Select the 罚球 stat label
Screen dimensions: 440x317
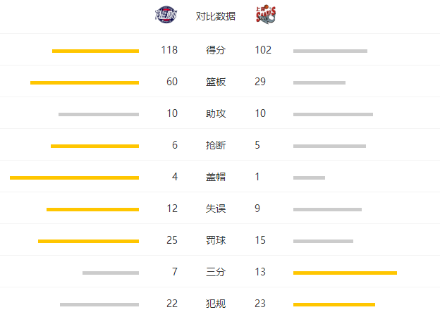click(x=216, y=240)
